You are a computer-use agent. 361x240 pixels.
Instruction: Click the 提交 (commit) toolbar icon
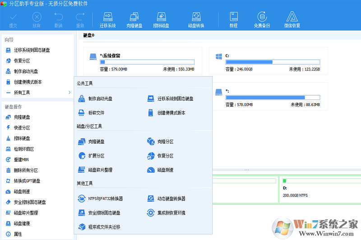(x=13, y=20)
